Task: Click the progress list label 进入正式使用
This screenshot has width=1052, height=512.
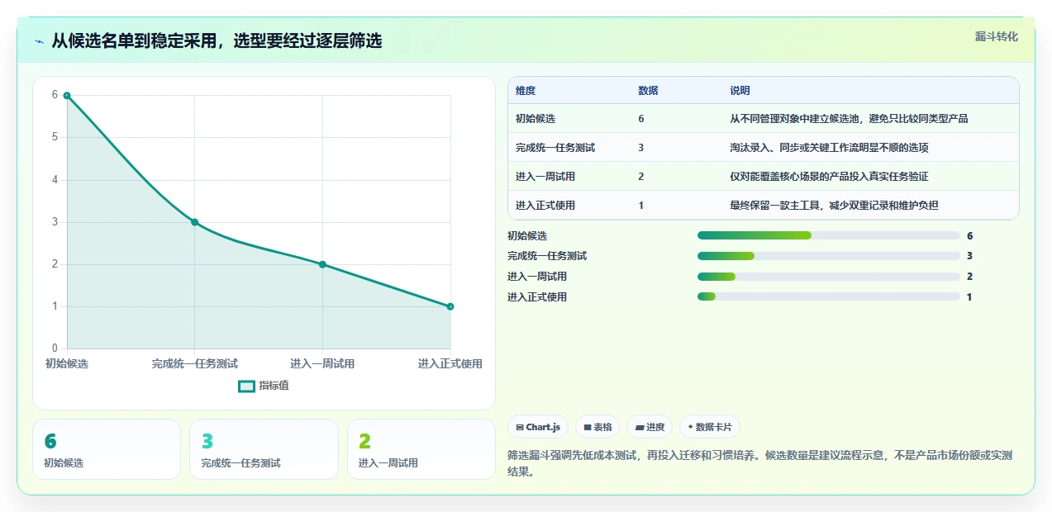Action: click(537, 297)
